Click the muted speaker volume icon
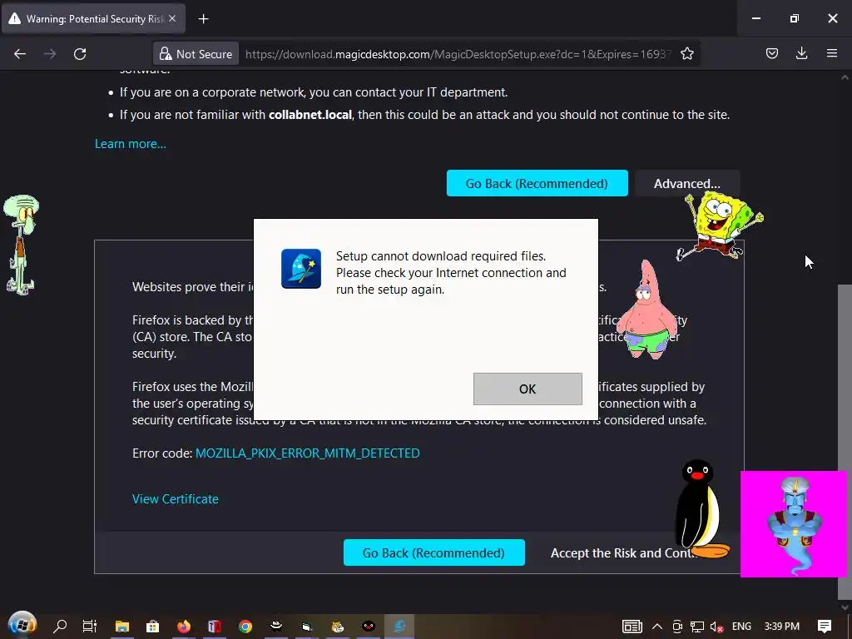The height and width of the screenshot is (639, 852). pyautogui.click(x=716, y=627)
